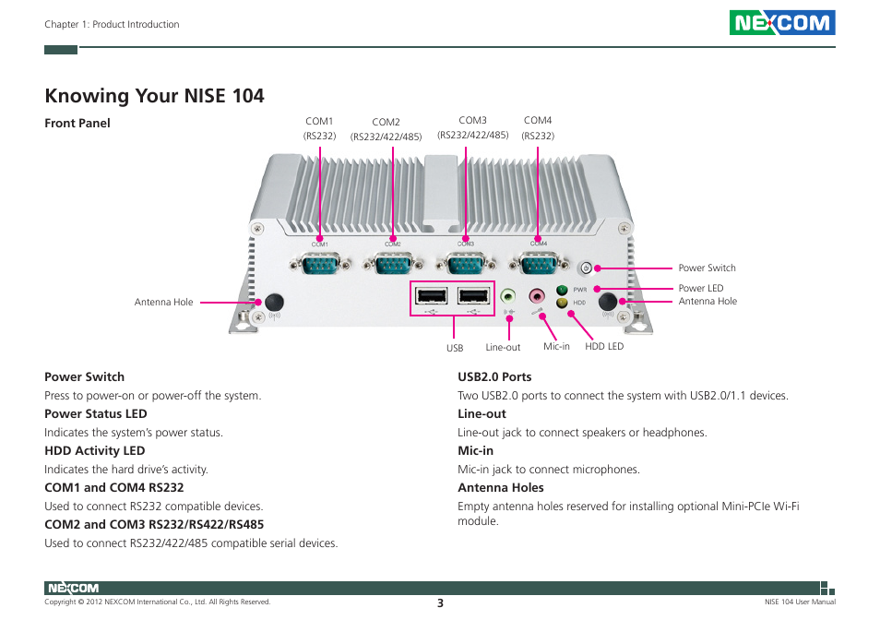This screenshot has height=620, width=880.
Task: Click the 'Line-out' section heading
Action: (482, 413)
